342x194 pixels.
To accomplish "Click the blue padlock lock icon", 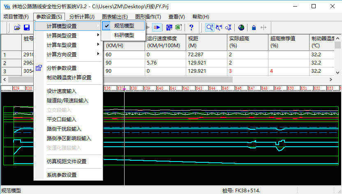I will 254,28.
